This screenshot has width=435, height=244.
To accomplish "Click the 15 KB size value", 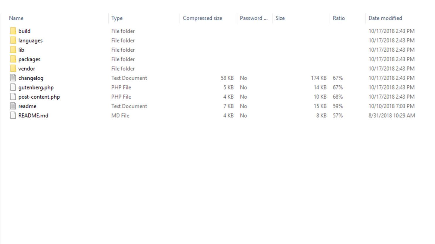I will (320, 106).
